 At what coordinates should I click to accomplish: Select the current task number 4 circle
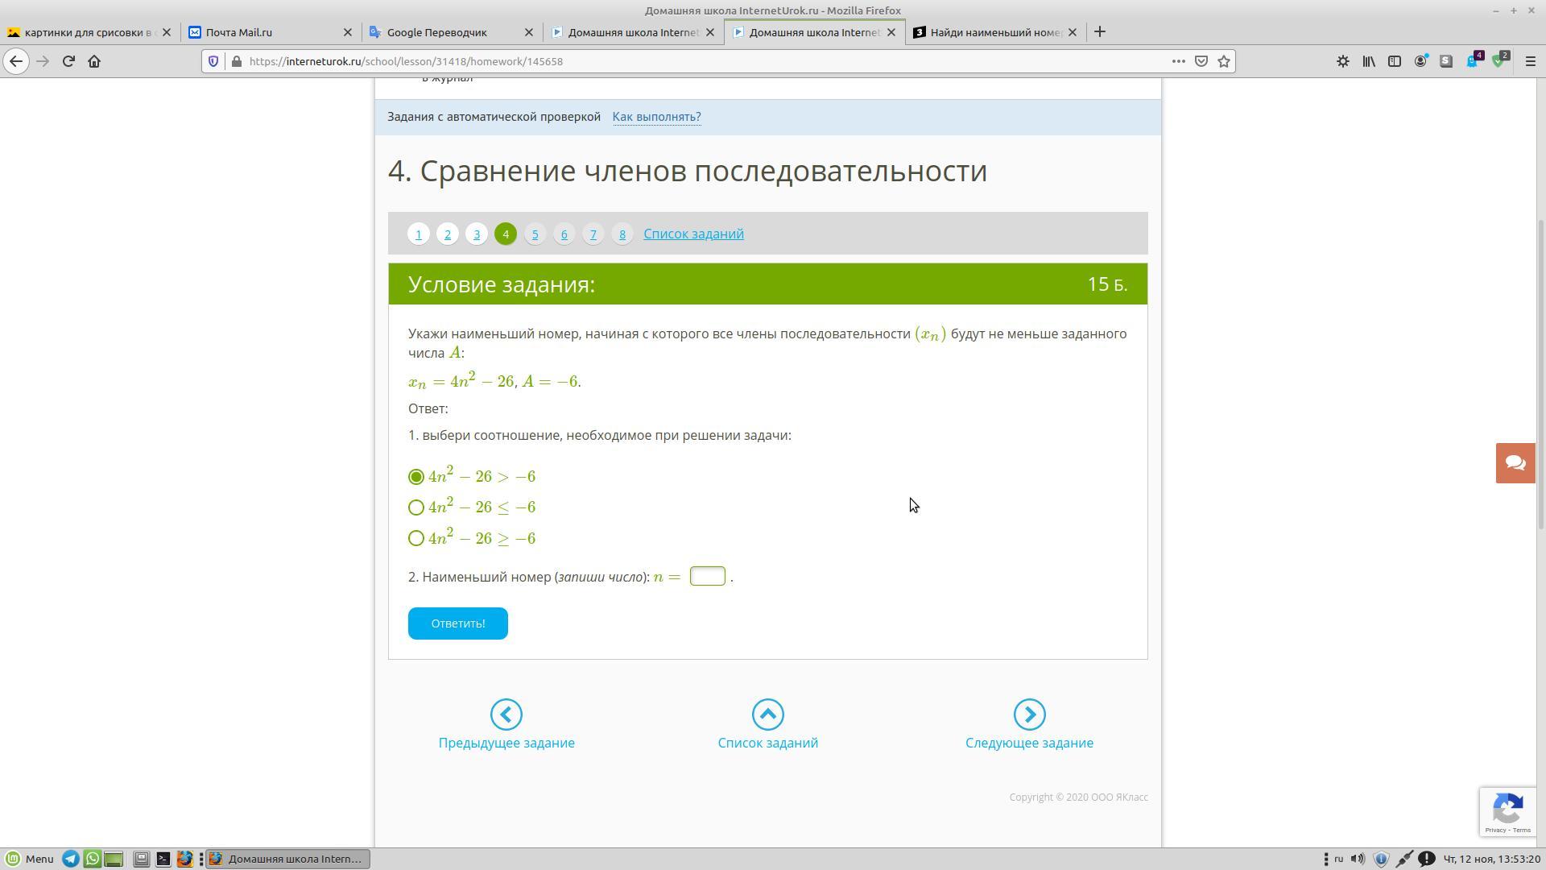coord(506,234)
